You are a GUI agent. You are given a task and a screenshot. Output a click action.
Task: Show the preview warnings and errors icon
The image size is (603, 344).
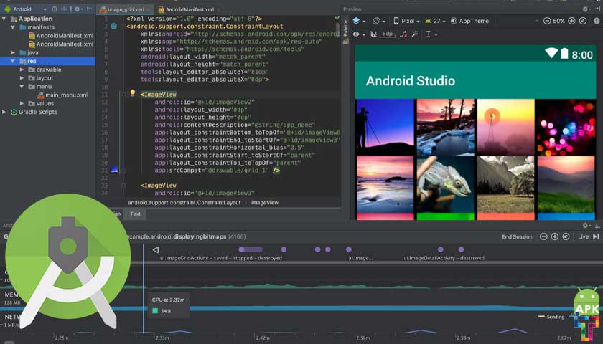pyautogui.click(x=597, y=21)
